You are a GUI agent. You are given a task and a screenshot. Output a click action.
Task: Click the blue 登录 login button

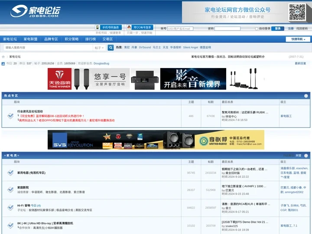click(278, 29)
